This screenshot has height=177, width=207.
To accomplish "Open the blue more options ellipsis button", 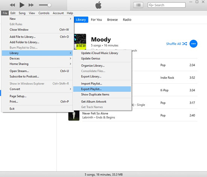I will 193,44.
